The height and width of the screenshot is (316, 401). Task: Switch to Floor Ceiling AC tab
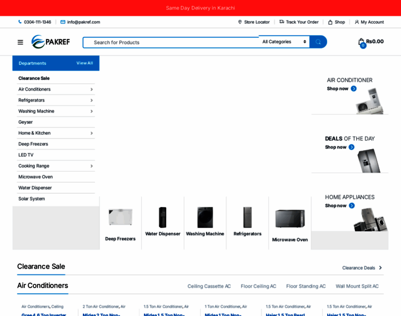pos(259,287)
